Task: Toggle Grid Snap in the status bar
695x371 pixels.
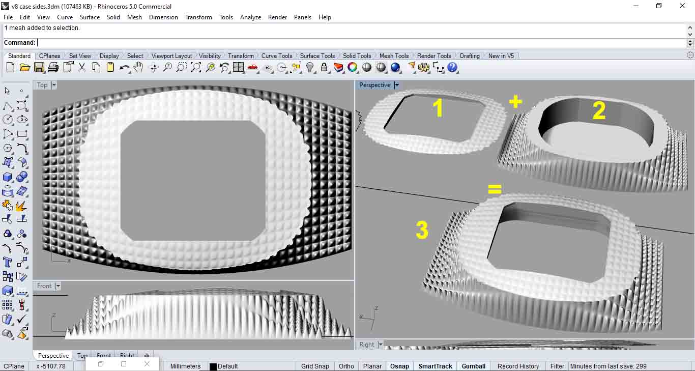Action: pos(315,366)
